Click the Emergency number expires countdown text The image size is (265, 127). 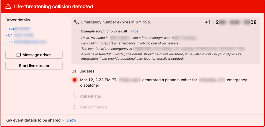tap(116, 22)
